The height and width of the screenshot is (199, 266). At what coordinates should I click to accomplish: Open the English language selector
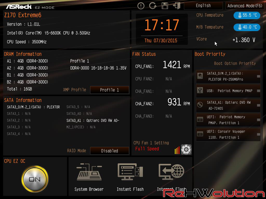tap(203, 6)
